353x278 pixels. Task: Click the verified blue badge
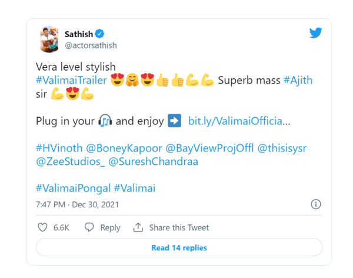[101, 34]
